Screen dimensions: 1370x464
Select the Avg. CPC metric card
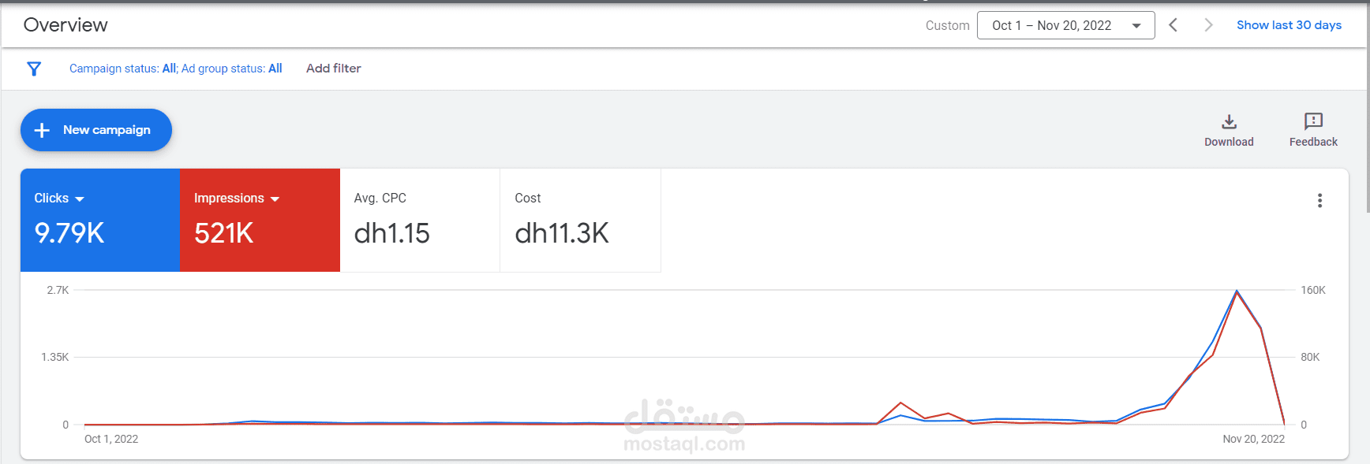420,221
